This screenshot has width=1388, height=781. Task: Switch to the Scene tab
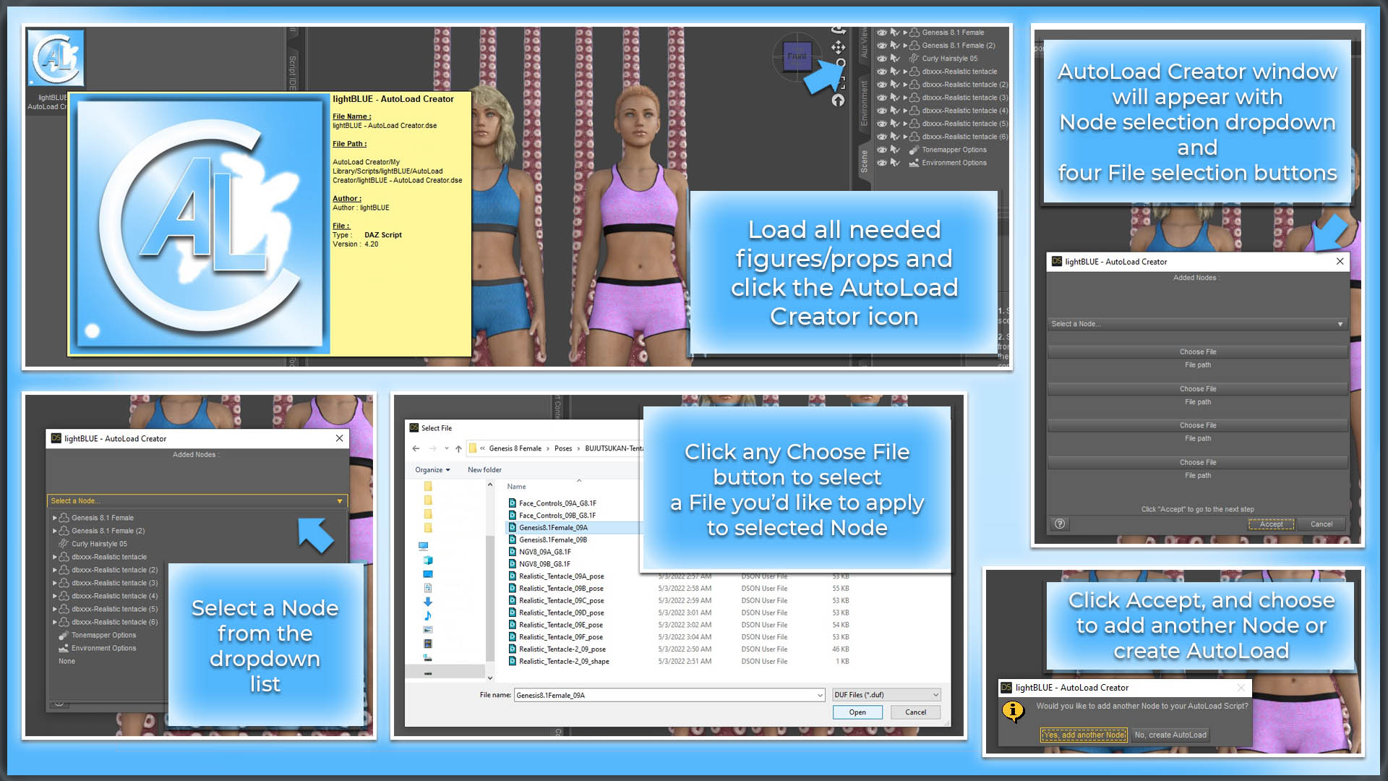point(864,161)
